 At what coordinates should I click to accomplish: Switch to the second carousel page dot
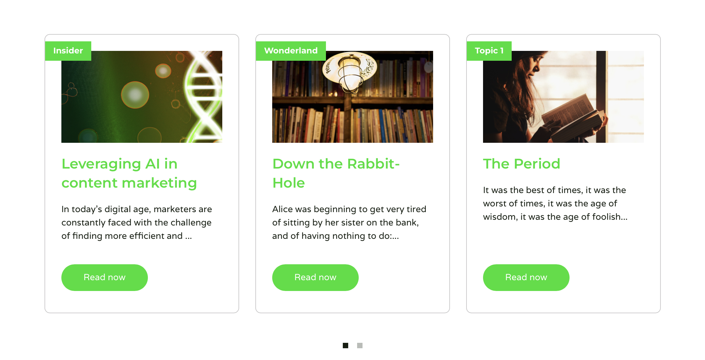click(x=360, y=345)
